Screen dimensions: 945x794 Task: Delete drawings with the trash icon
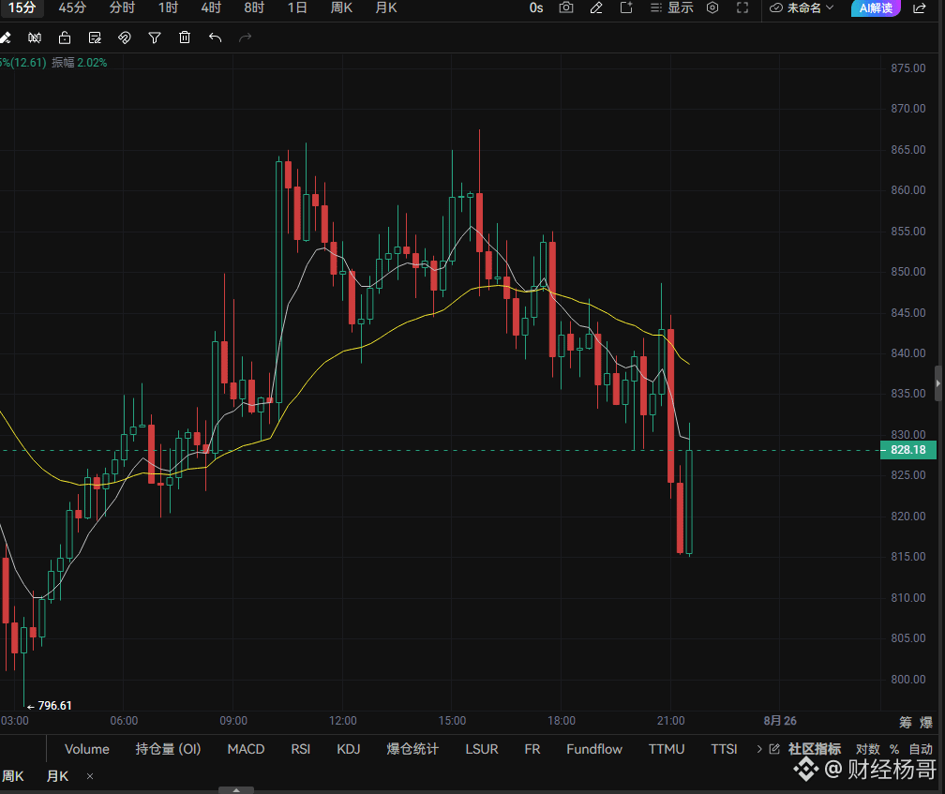(x=185, y=37)
